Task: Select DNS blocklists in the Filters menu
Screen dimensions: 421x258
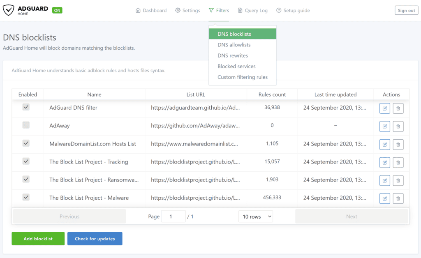Action: 243,34
